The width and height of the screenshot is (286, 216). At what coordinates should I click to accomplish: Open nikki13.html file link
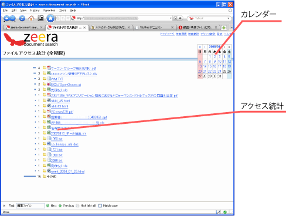pyautogui.click(x=60, y=106)
